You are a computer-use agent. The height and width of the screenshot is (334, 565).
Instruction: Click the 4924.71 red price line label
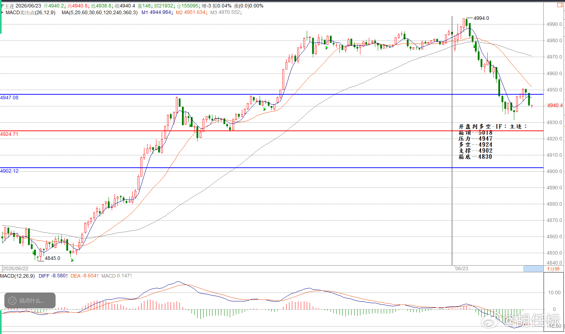coord(9,134)
